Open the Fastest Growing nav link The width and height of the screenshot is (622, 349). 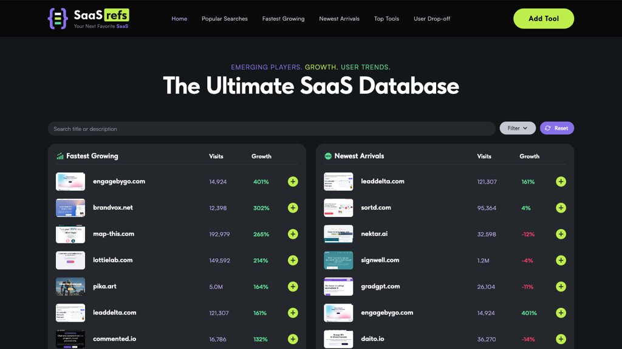pyautogui.click(x=283, y=19)
